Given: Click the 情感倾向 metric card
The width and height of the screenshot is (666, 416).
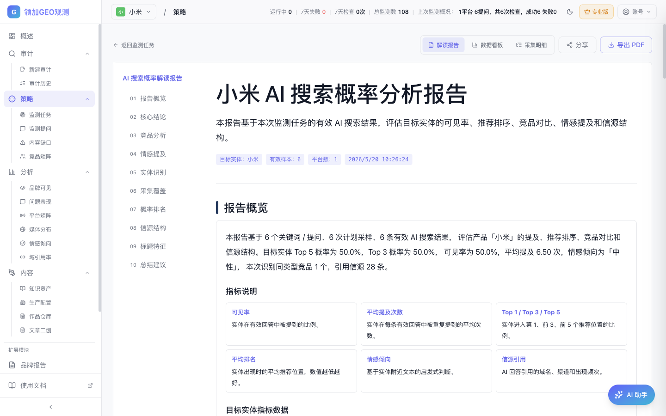Looking at the screenshot, I should [426, 371].
